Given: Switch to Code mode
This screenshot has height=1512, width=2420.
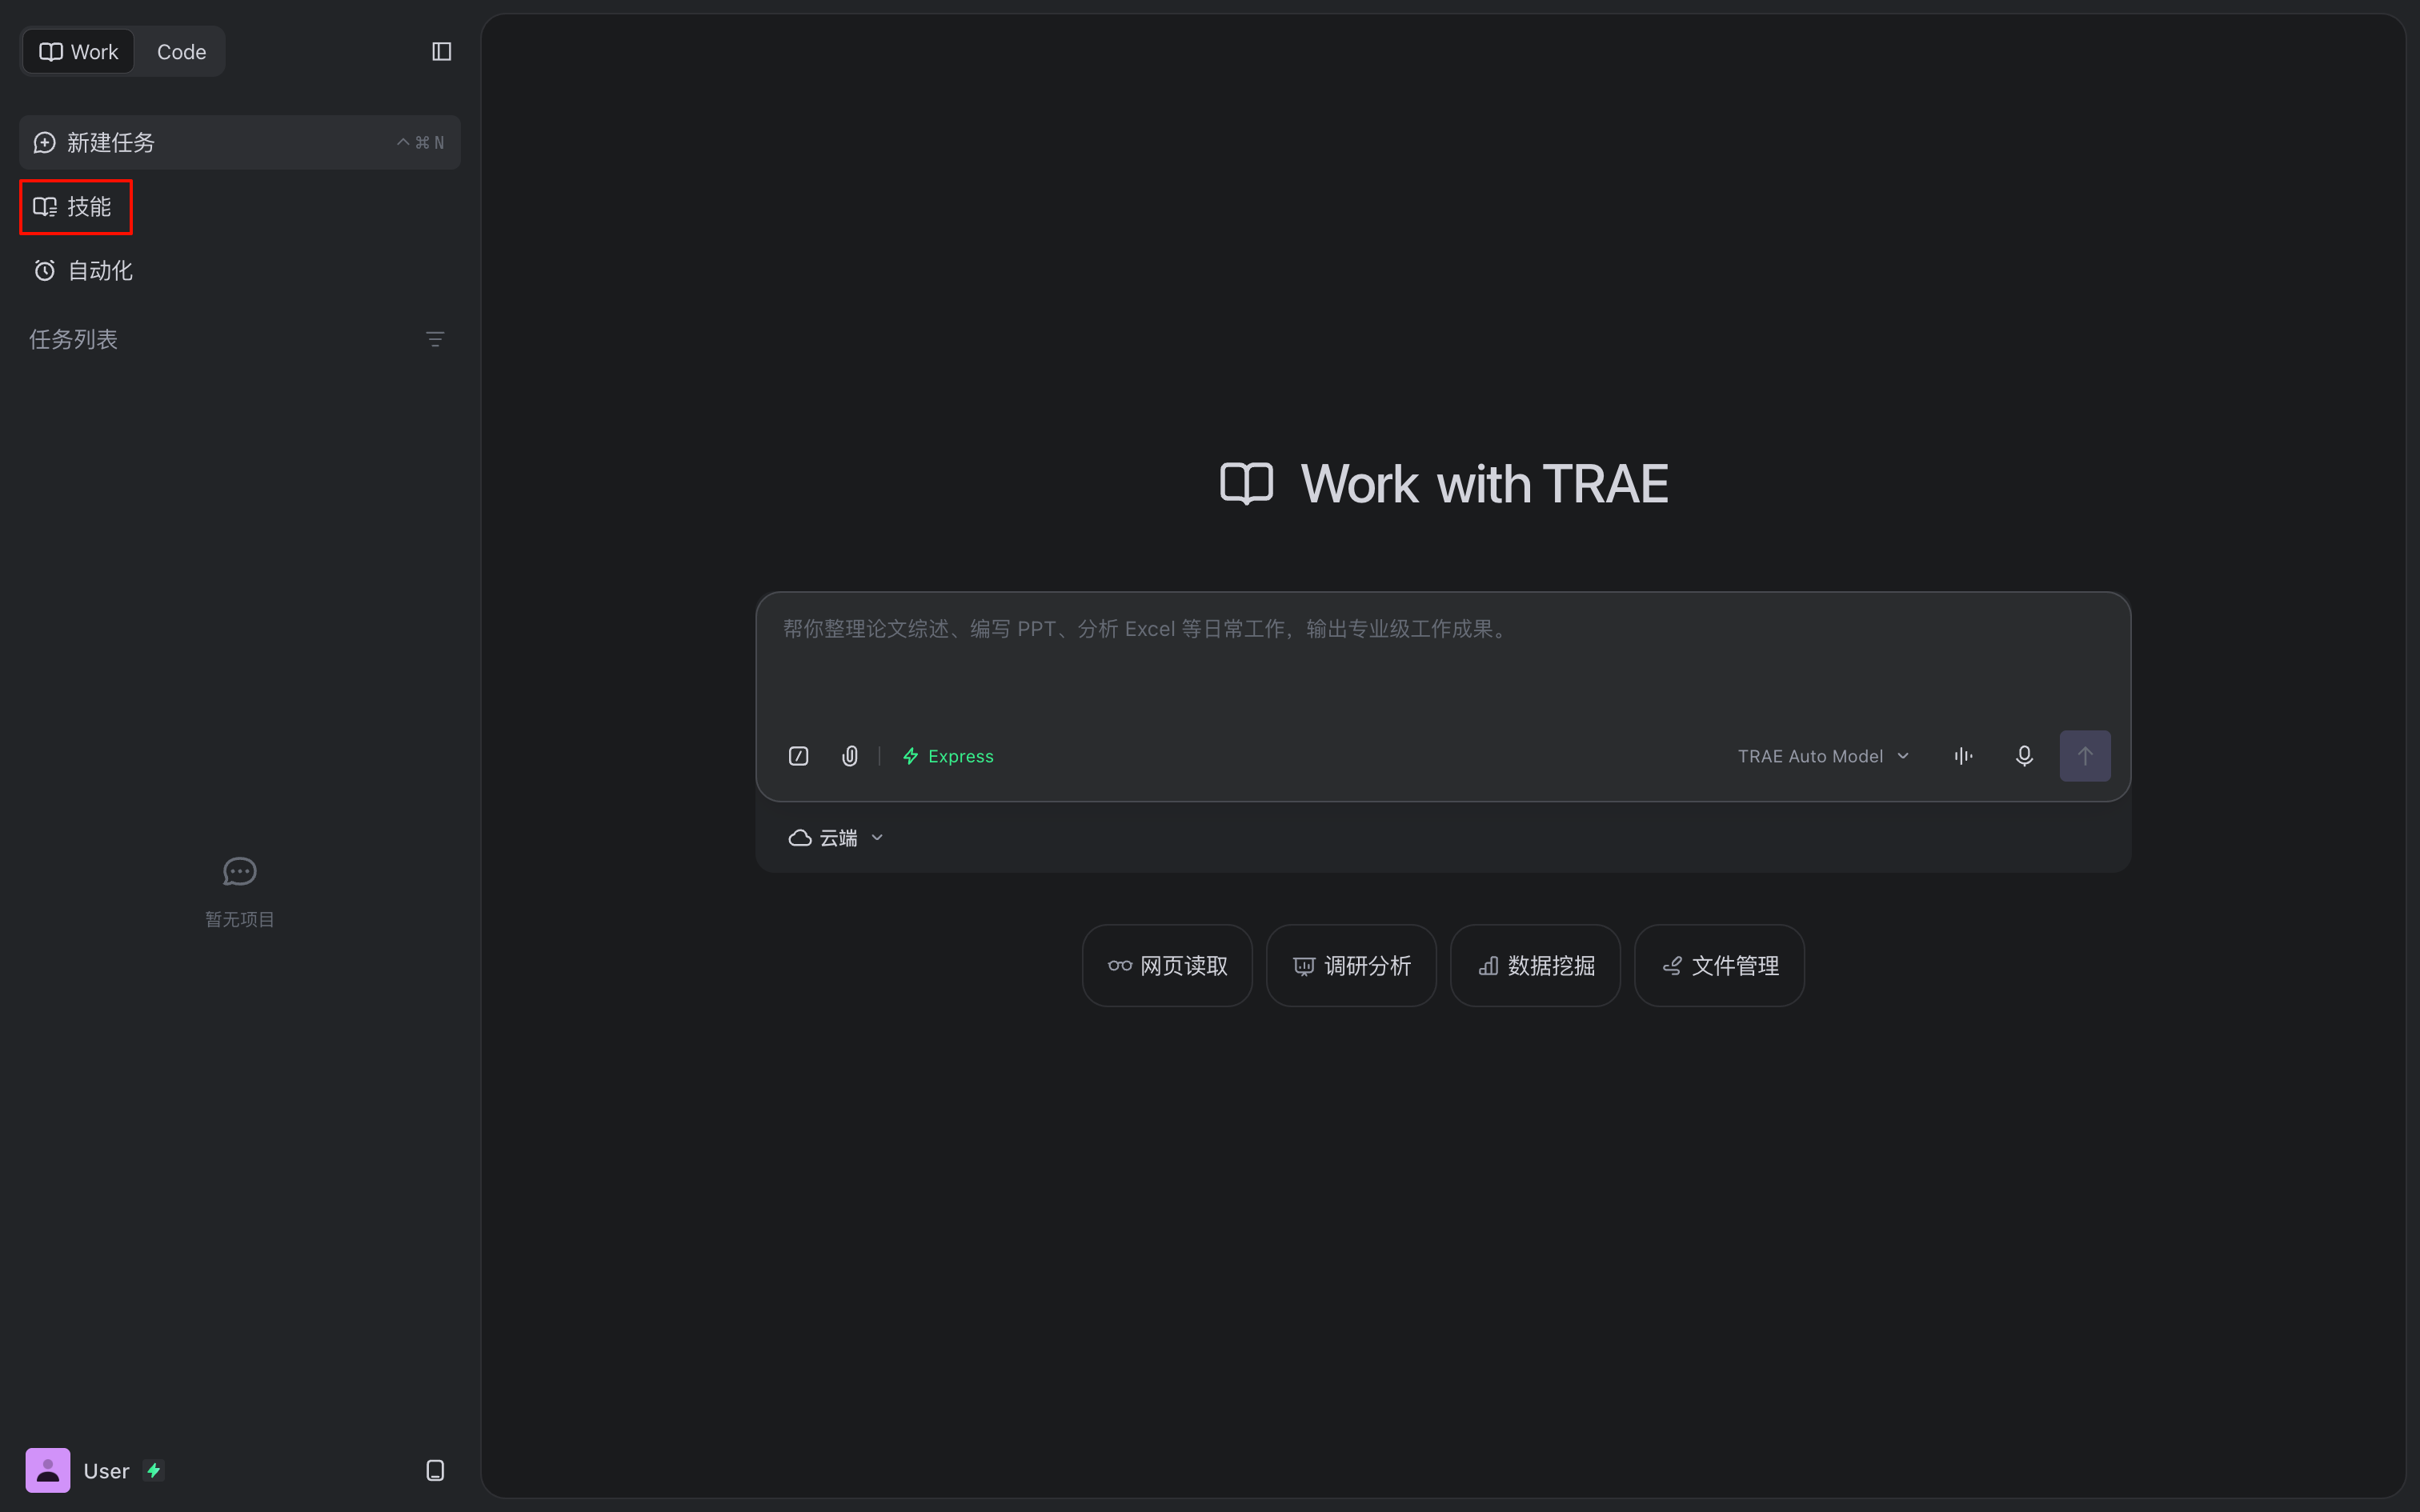Looking at the screenshot, I should [181, 52].
